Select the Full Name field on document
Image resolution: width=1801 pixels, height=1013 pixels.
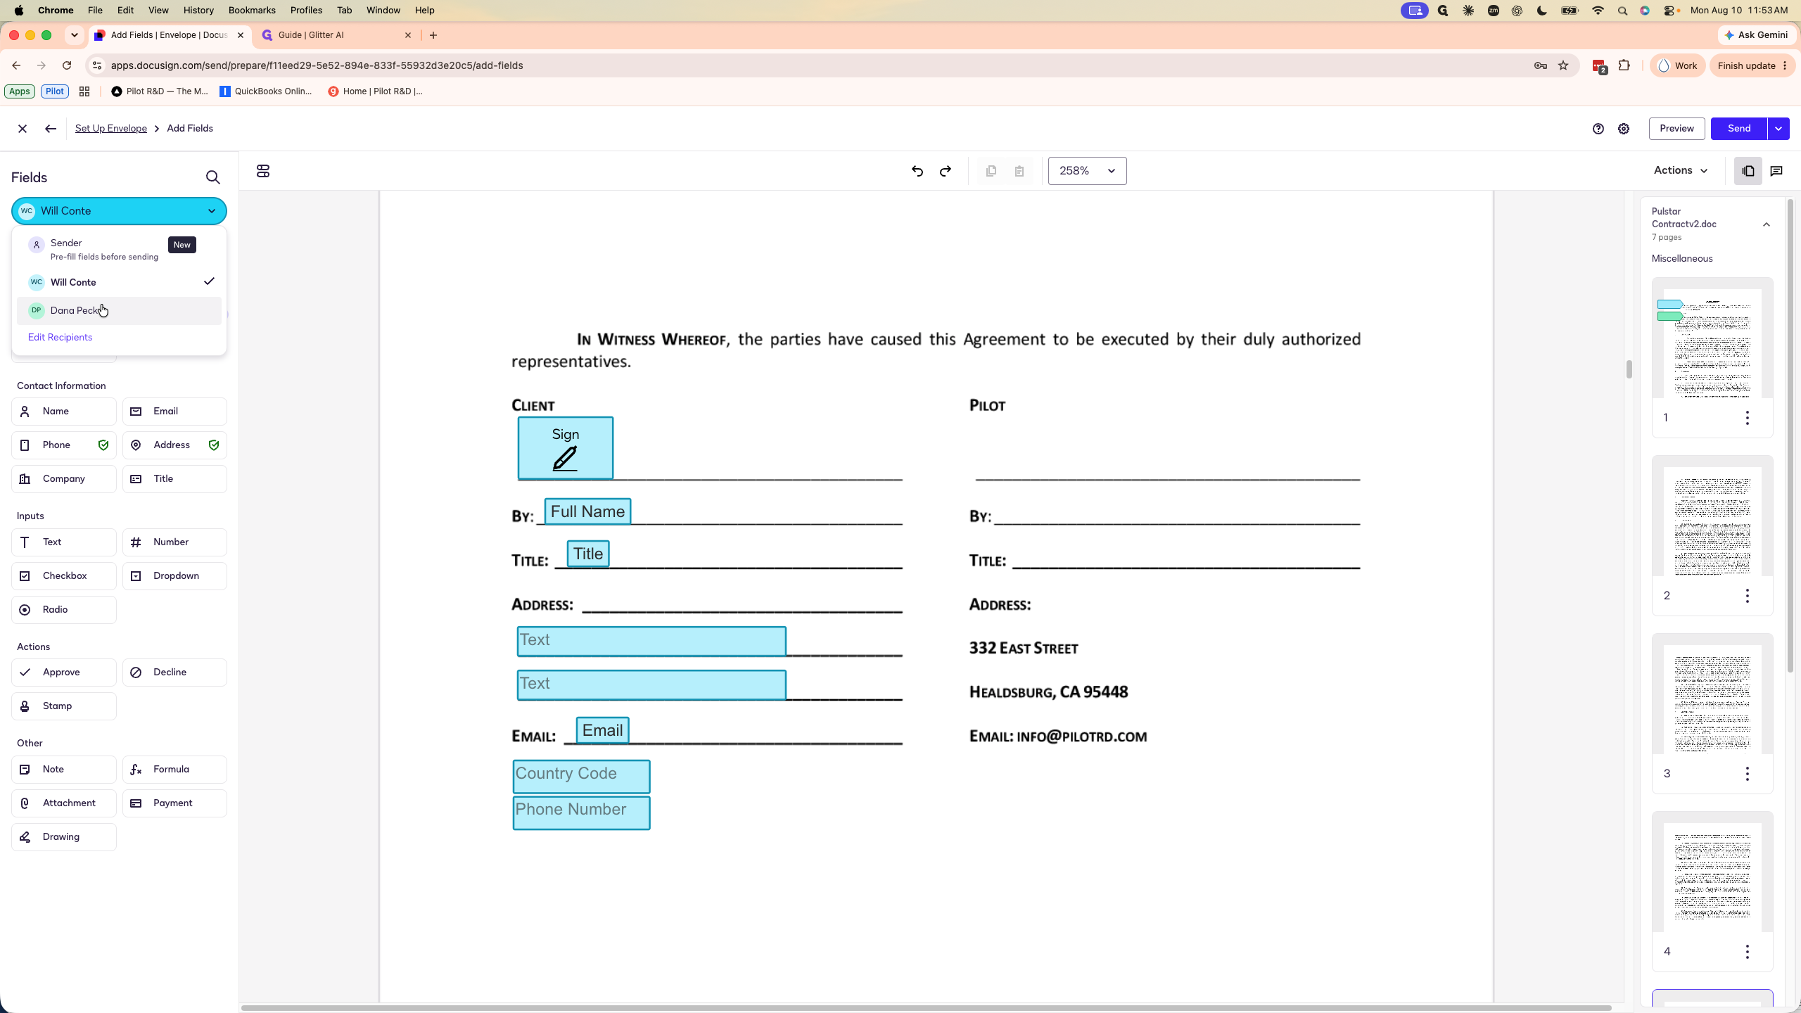coord(587,511)
